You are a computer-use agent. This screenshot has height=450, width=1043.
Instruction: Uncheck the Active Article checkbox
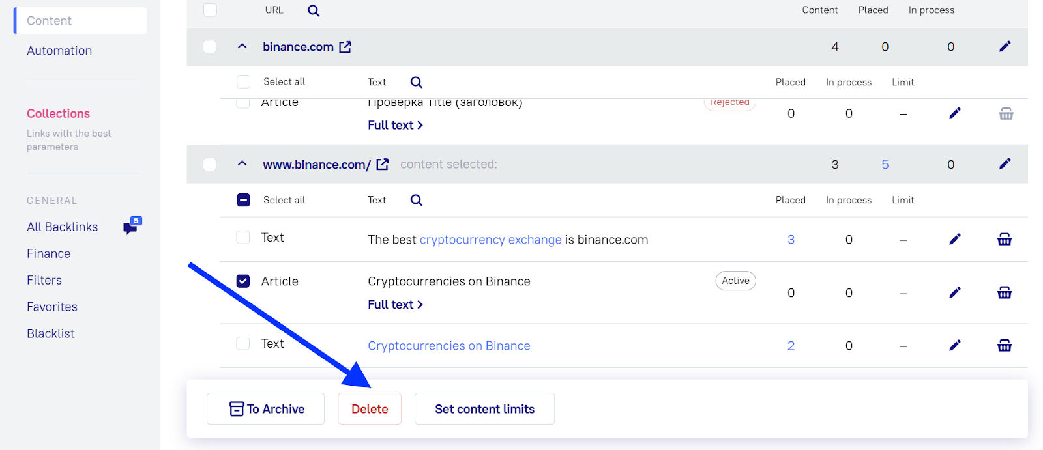pyautogui.click(x=243, y=281)
